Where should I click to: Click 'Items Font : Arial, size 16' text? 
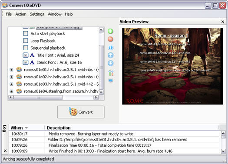[59, 62]
